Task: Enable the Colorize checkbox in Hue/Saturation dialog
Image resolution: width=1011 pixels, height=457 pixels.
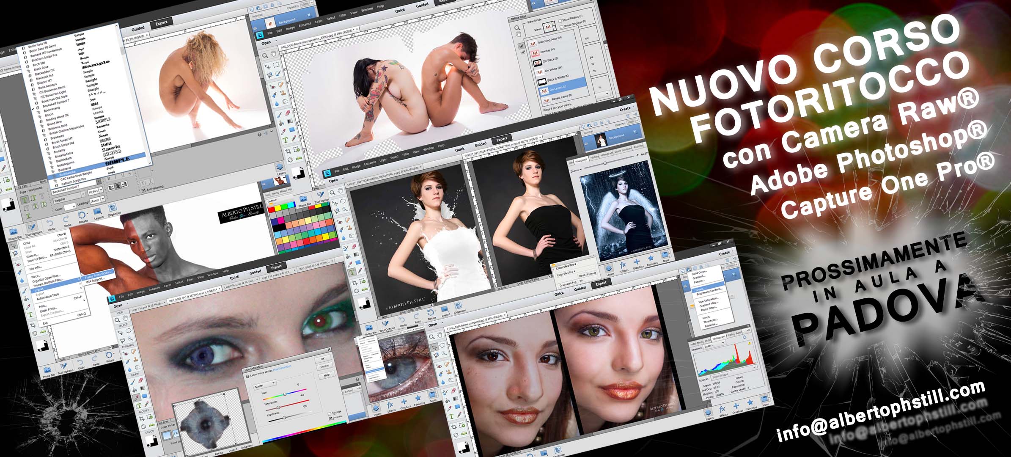Action: point(330,414)
